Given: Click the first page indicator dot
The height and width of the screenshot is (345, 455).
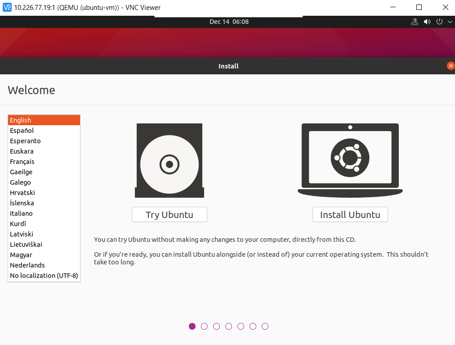Looking at the screenshot, I should pos(192,326).
